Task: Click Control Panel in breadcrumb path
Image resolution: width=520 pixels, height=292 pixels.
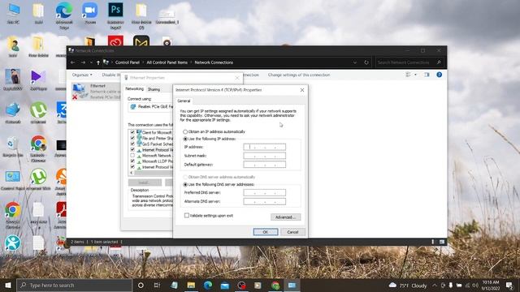Action: [127, 62]
